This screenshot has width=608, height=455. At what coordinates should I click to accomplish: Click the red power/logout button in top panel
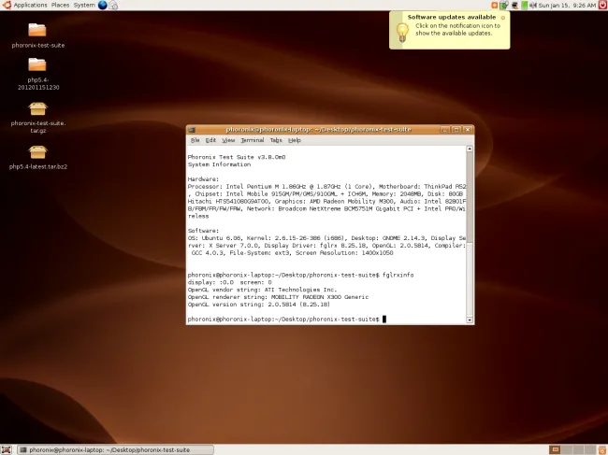click(x=603, y=5)
